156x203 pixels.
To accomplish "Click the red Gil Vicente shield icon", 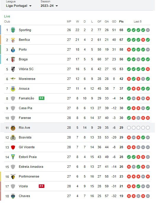I will pyautogui.click(x=13, y=147).
